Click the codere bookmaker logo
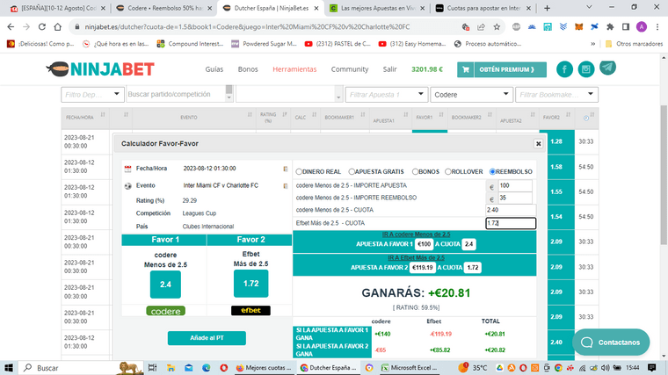 pyautogui.click(x=165, y=311)
